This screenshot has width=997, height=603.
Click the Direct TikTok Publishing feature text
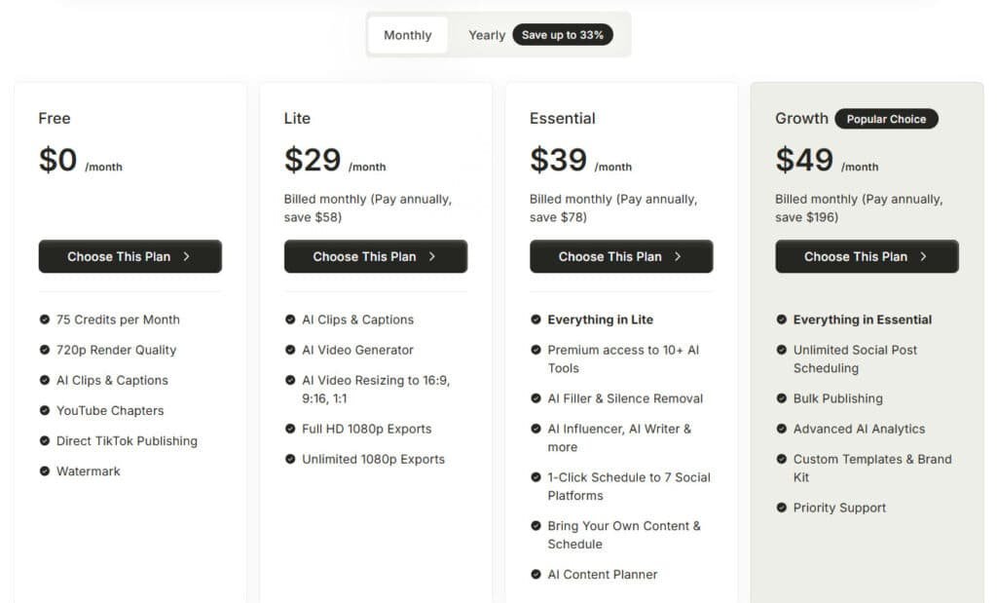click(127, 441)
